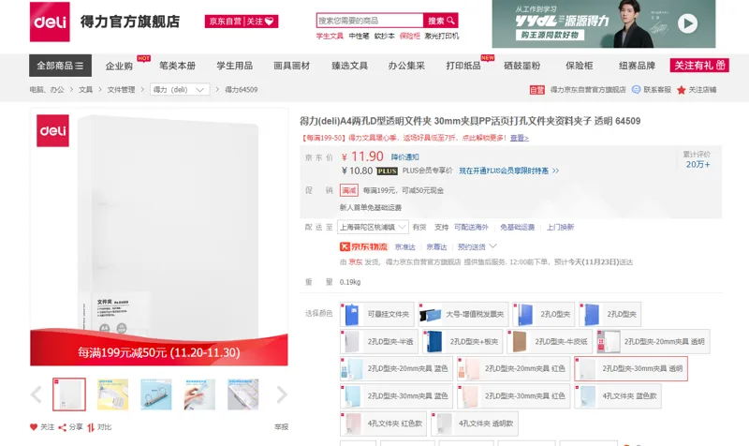Select 2孔D型夹-20mm夹具 透明 option
Viewport: 749px width, 446px height.
click(x=653, y=341)
